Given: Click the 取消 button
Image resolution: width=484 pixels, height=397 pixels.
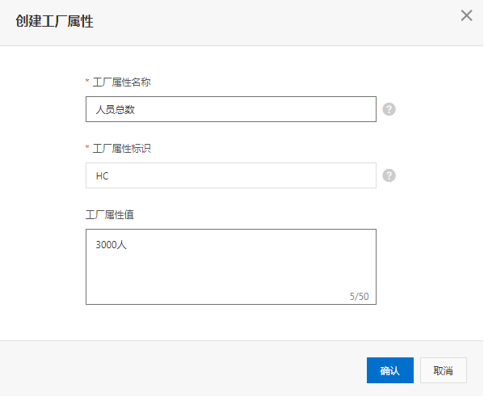Looking at the screenshot, I should (444, 370).
